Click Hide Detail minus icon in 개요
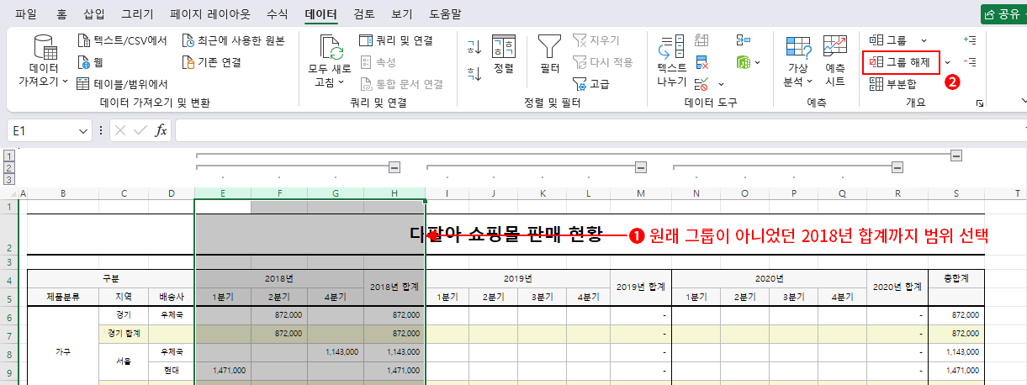 click(x=970, y=62)
